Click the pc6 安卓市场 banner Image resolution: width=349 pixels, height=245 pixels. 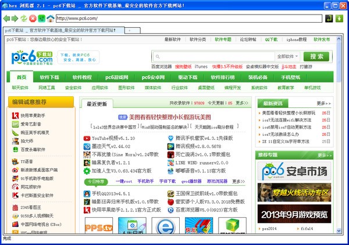(x=294, y=171)
